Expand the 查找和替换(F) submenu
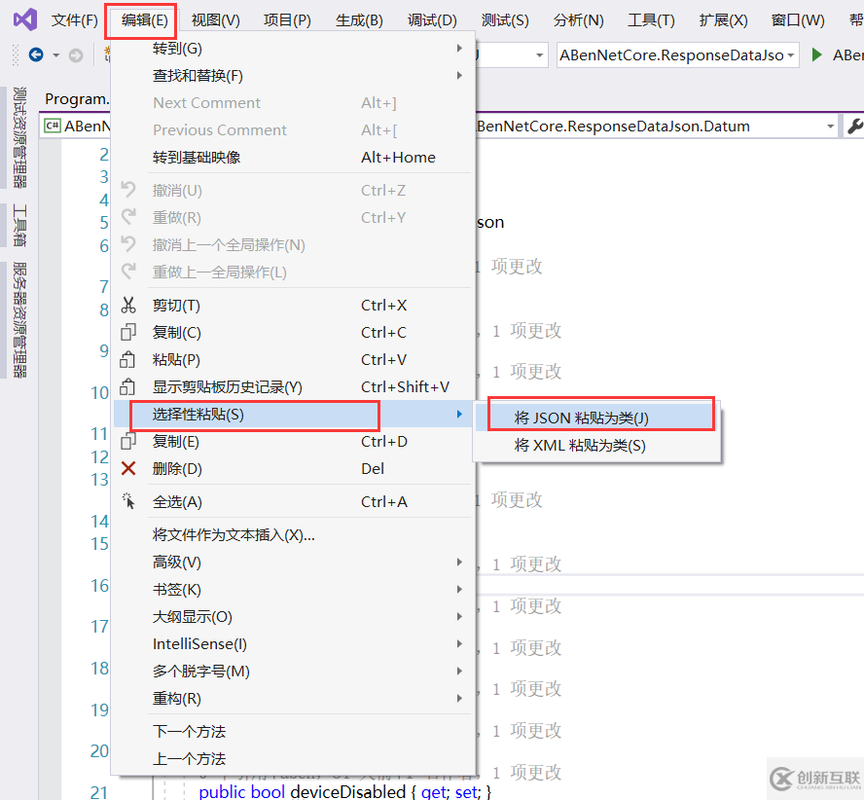The width and height of the screenshot is (864, 800). point(293,76)
